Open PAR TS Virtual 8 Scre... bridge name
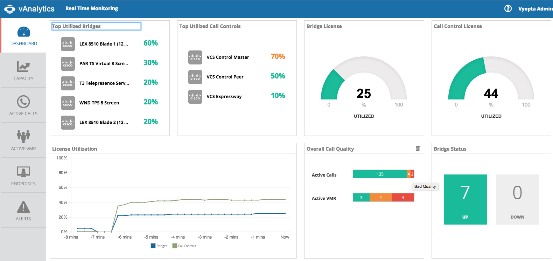This screenshot has width=553, height=261. coord(104,63)
